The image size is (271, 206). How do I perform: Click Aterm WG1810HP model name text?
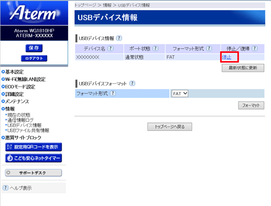click(x=34, y=30)
